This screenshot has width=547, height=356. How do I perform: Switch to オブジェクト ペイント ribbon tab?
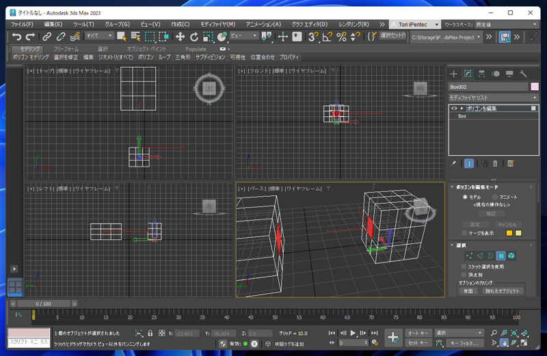(146, 49)
